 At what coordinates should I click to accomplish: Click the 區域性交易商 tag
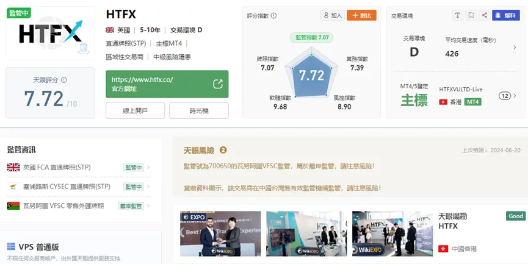click(x=125, y=57)
